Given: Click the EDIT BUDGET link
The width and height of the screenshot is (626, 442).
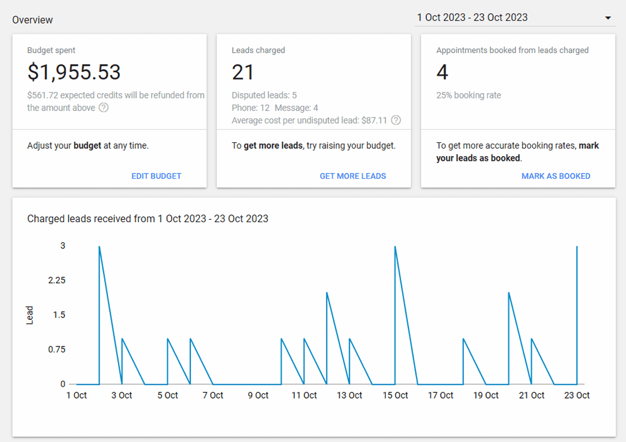Looking at the screenshot, I should click(x=156, y=176).
